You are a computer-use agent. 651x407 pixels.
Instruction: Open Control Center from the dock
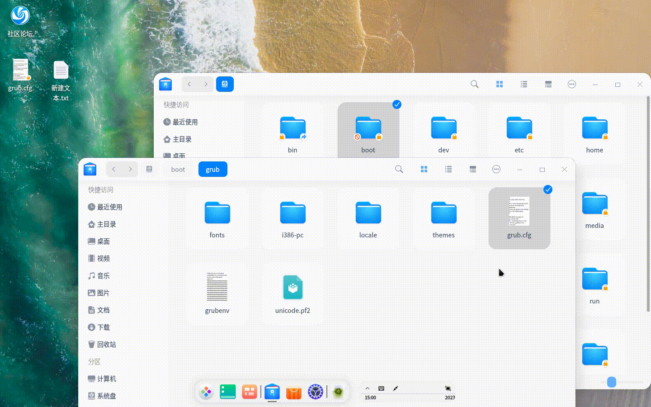315,392
